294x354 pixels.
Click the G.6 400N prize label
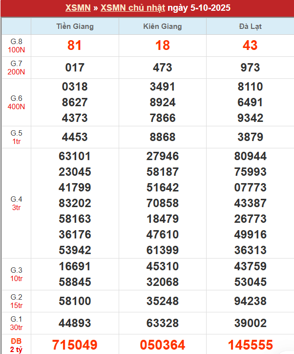(x=16, y=102)
